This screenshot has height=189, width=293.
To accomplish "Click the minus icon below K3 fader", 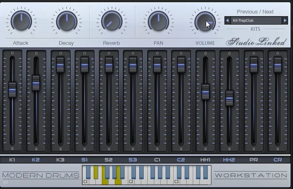I will [x=61, y=149].
